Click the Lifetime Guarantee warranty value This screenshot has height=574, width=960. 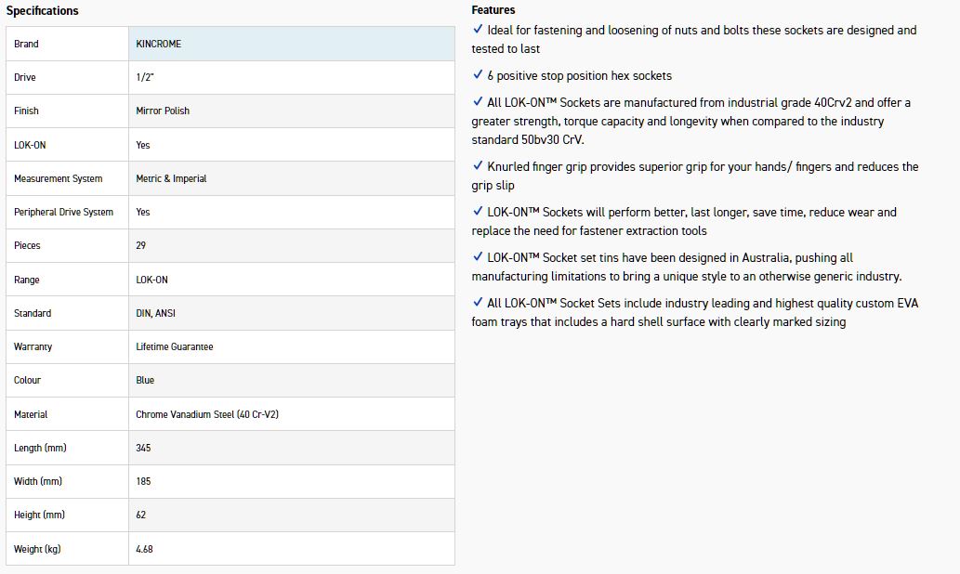pyautogui.click(x=175, y=346)
